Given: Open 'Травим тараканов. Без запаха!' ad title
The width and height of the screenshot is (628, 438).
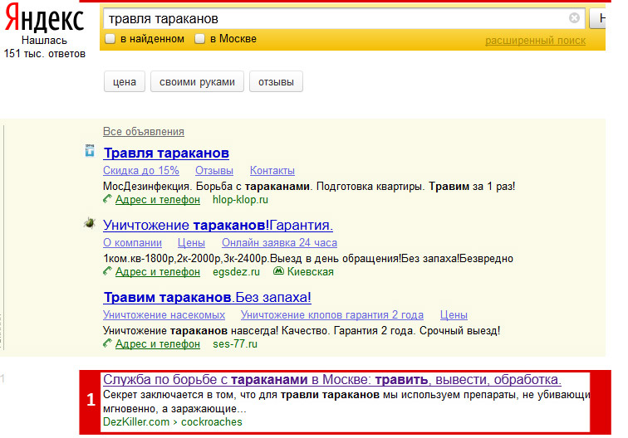Looking at the screenshot, I should pos(207,297).
